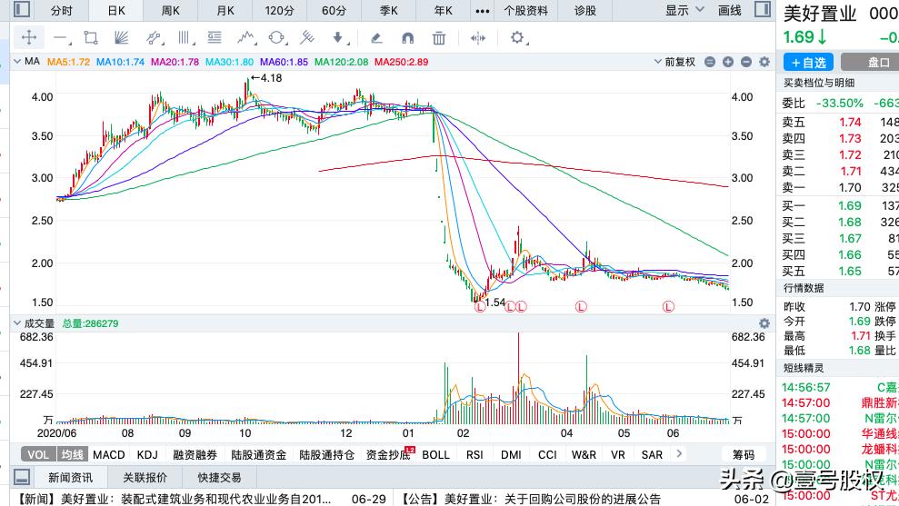Open the drawing toolbar settings gear

tap(517, 38)
